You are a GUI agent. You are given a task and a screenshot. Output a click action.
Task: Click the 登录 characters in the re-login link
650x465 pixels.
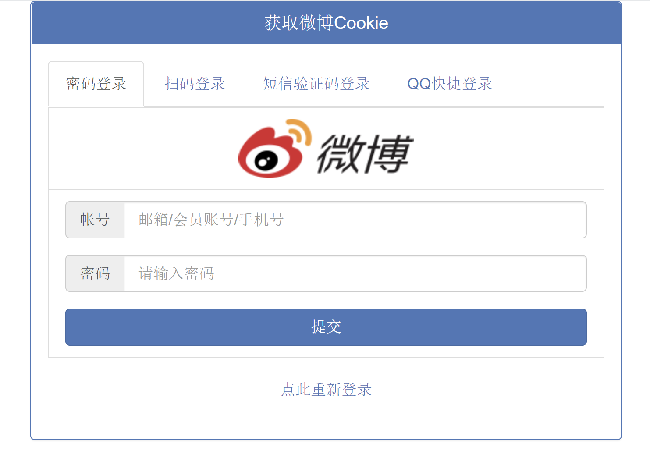(x=357, y=389)
